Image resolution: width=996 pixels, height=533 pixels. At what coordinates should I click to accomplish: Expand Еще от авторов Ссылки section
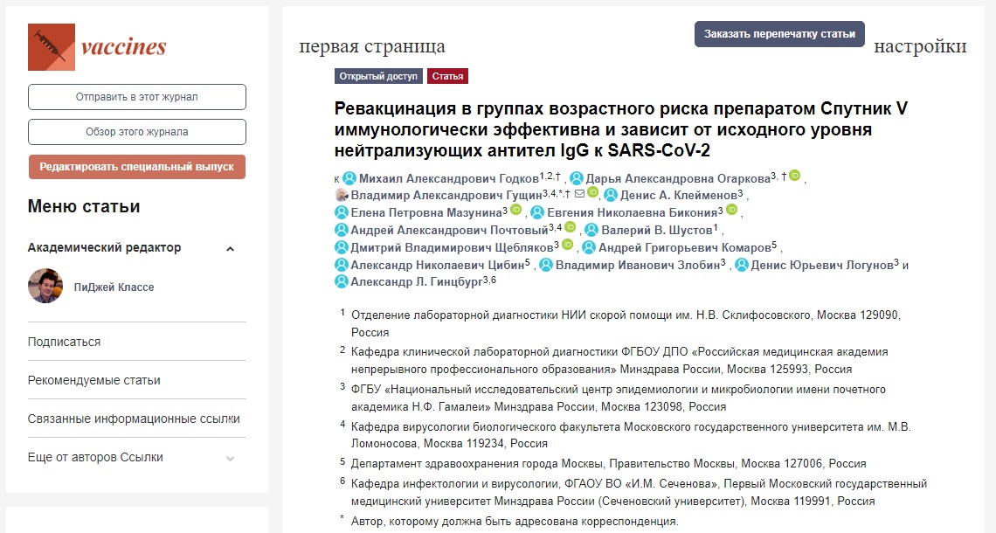[230, 458]
